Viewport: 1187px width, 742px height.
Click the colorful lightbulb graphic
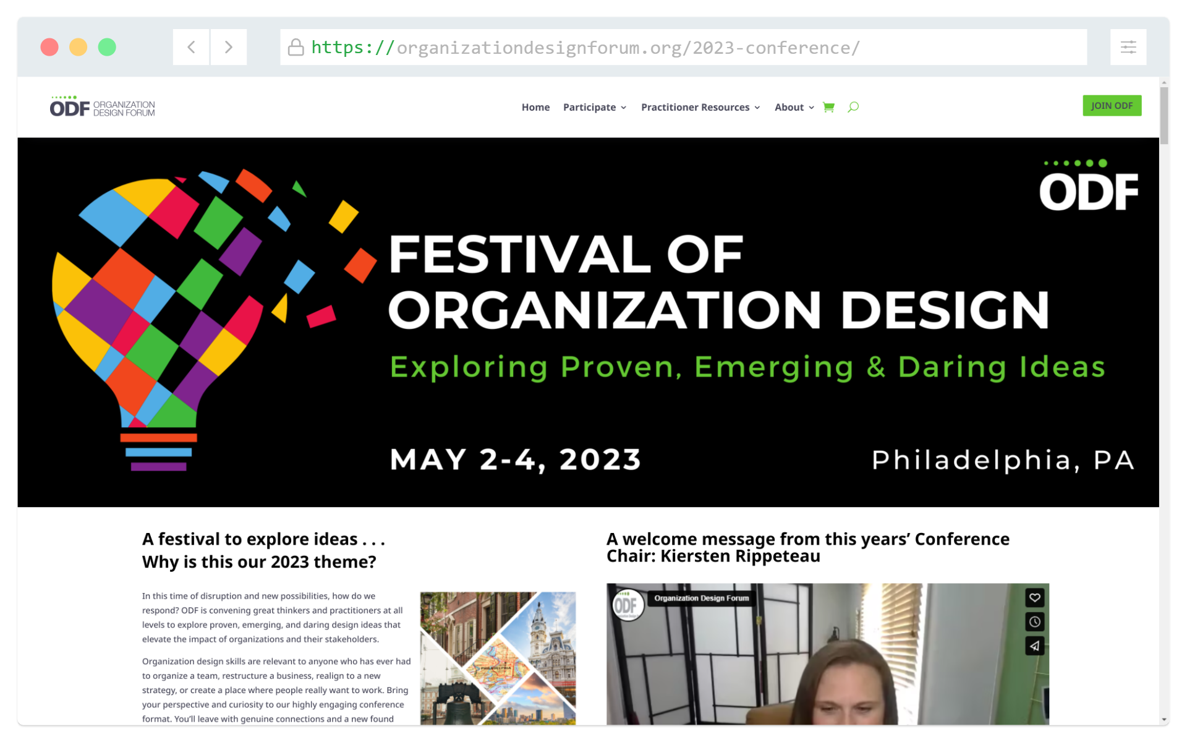coord(213,320)
